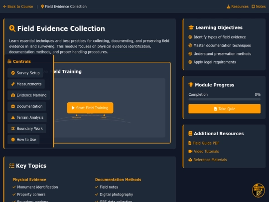Click the mountain icon on Terrain Analysis
The image size is (269, 202).
pos(13,117)
